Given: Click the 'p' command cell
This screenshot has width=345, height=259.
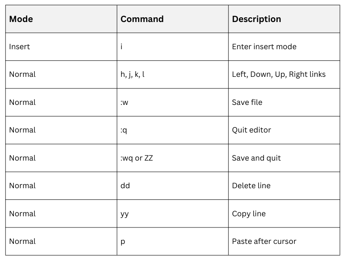Looking at the screenshot, I should [x=123, y=241].
